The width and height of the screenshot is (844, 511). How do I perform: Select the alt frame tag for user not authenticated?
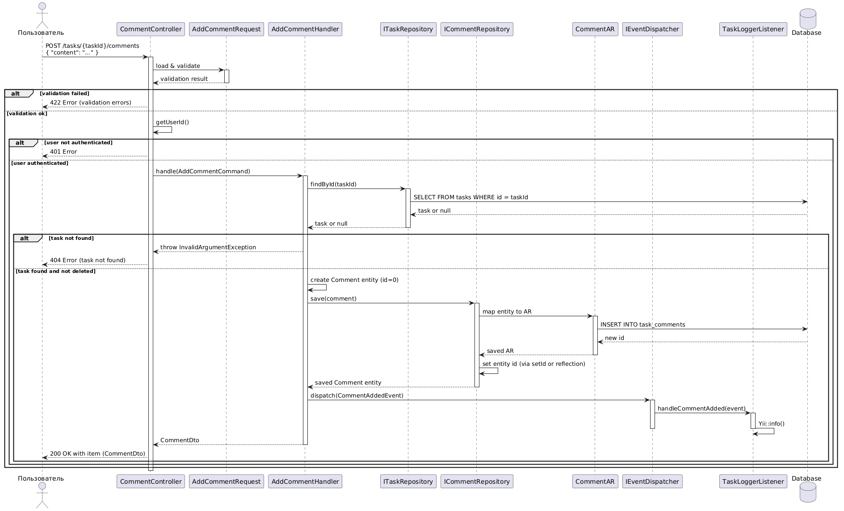tap(23, 142)
